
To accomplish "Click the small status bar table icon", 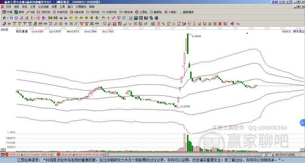I will click(2, 155).
